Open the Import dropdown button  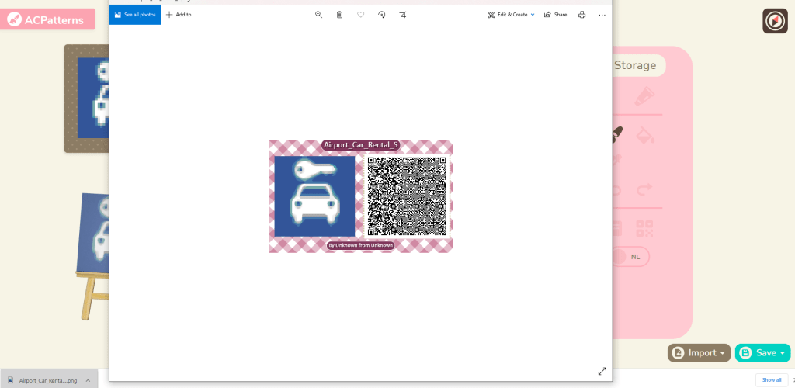tap(699, 353)
